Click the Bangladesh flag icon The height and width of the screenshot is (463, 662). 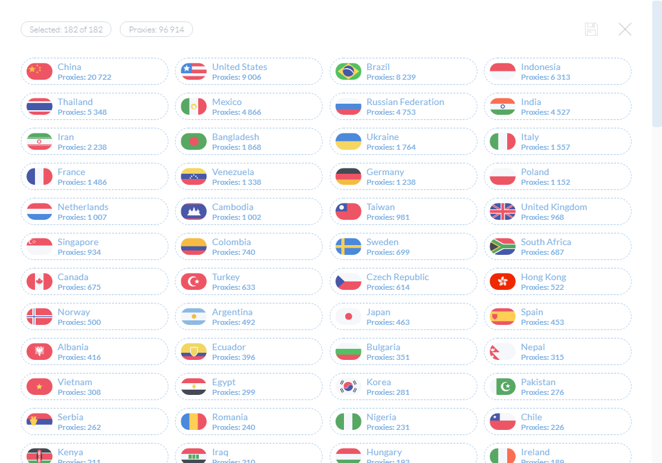tap(194, 141)
